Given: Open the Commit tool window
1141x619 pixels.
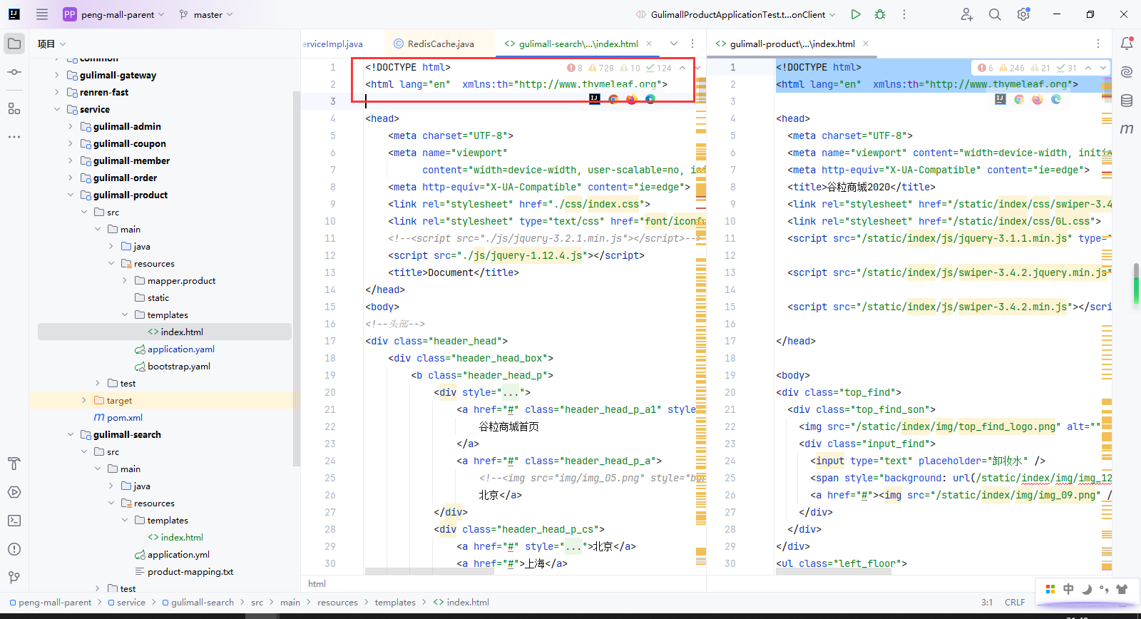Looking at the screenshot, I should tap(14, 72).
